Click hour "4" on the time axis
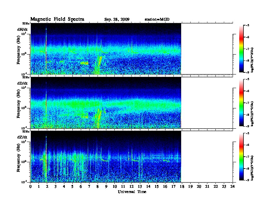This screenshot has height=214, width=277. (64, 187)
